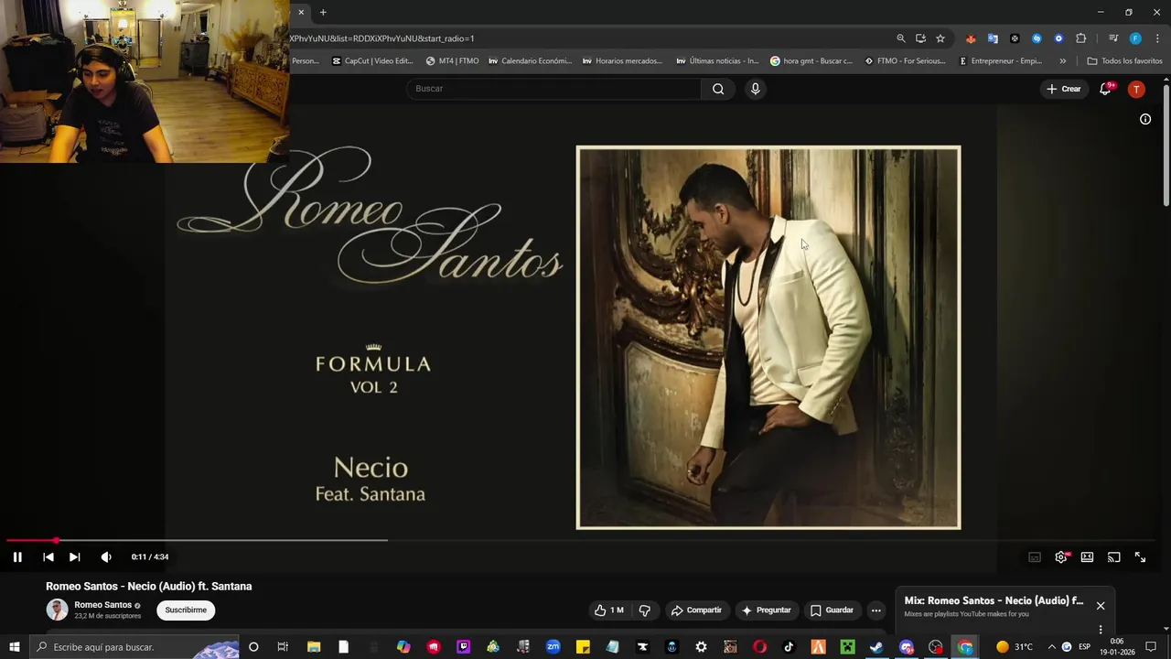Open the Steam app on taskbar
1171x659 pixels.
point(876,647)
